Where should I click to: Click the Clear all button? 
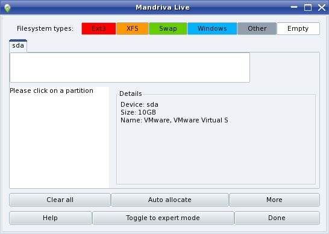[60, 200]
